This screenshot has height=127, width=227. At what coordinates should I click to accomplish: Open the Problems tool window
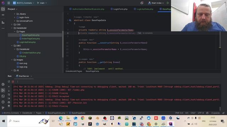[x=3, y=102]
